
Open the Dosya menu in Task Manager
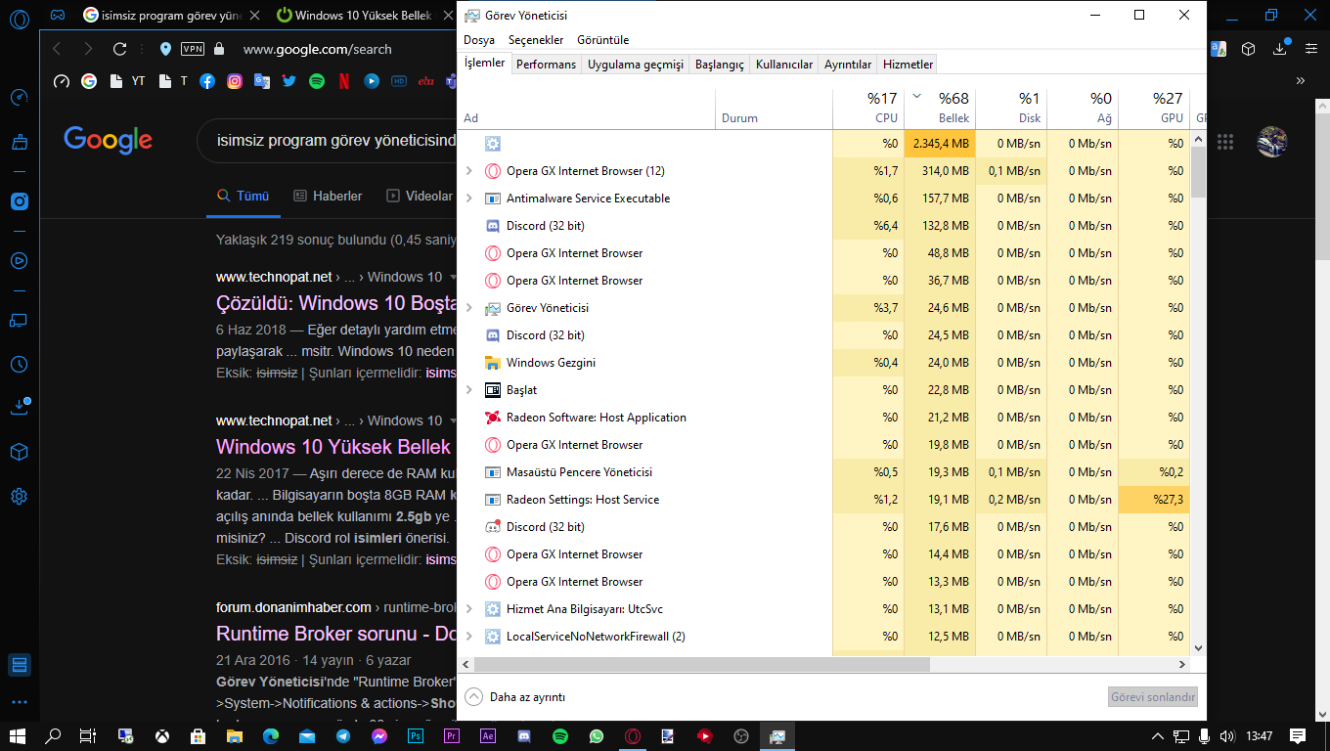click(x=479, y=40)
